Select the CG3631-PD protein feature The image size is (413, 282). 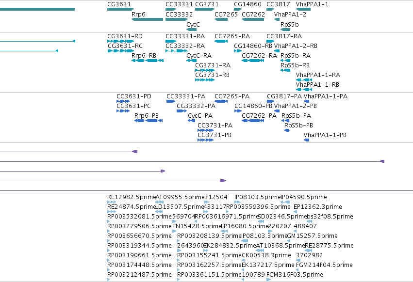pos(123,101)
